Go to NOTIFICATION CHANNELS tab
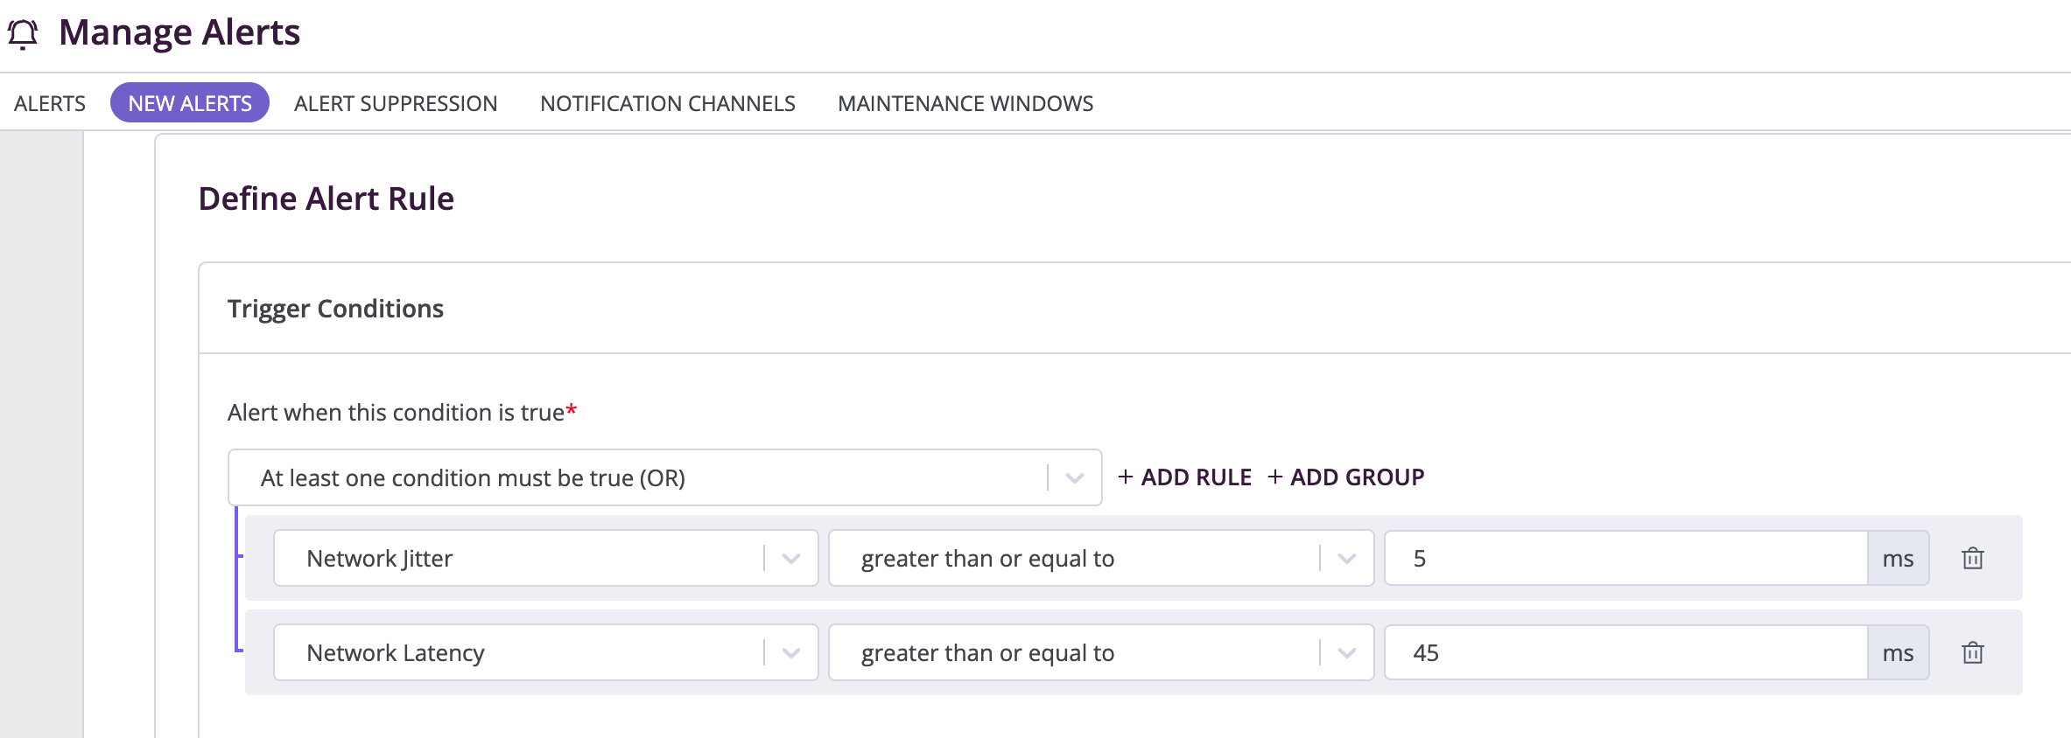Image resolution: width=2071 pixels, height=738 pixels. pos(668,103)
